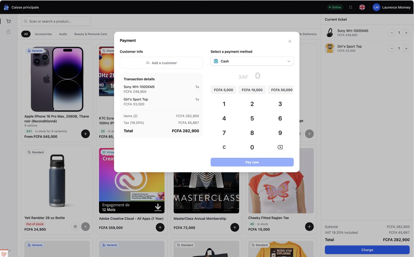Tap keypad digit 7
The image size is (414, 257).
224,133
